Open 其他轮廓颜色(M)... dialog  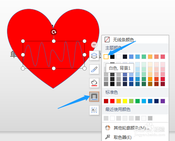131,128
